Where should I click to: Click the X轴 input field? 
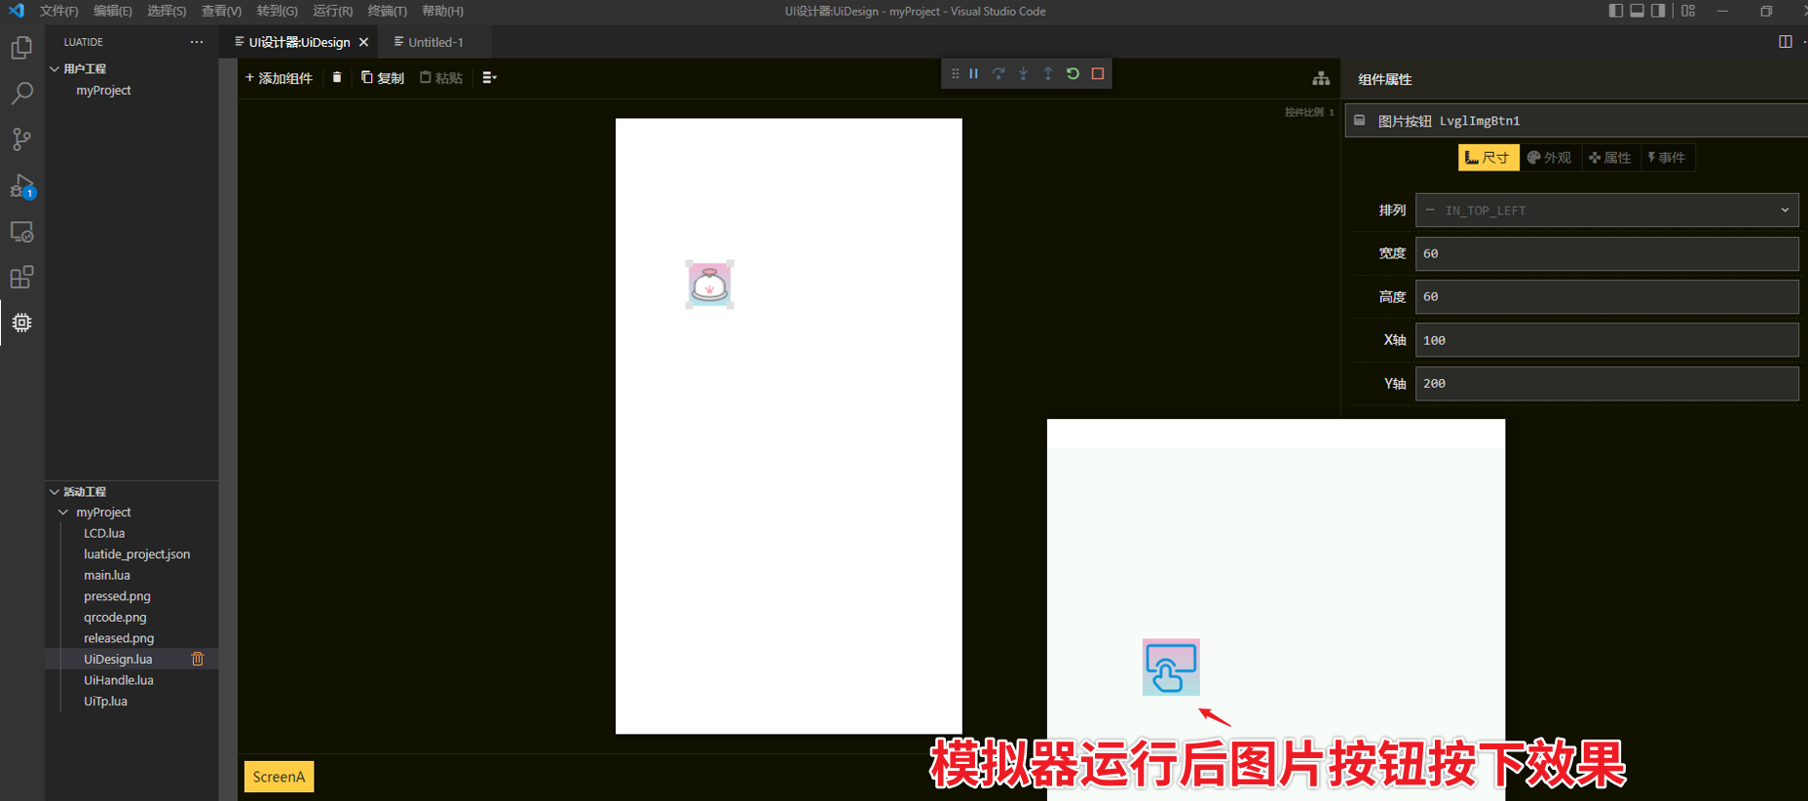(x=1606, y=340)
